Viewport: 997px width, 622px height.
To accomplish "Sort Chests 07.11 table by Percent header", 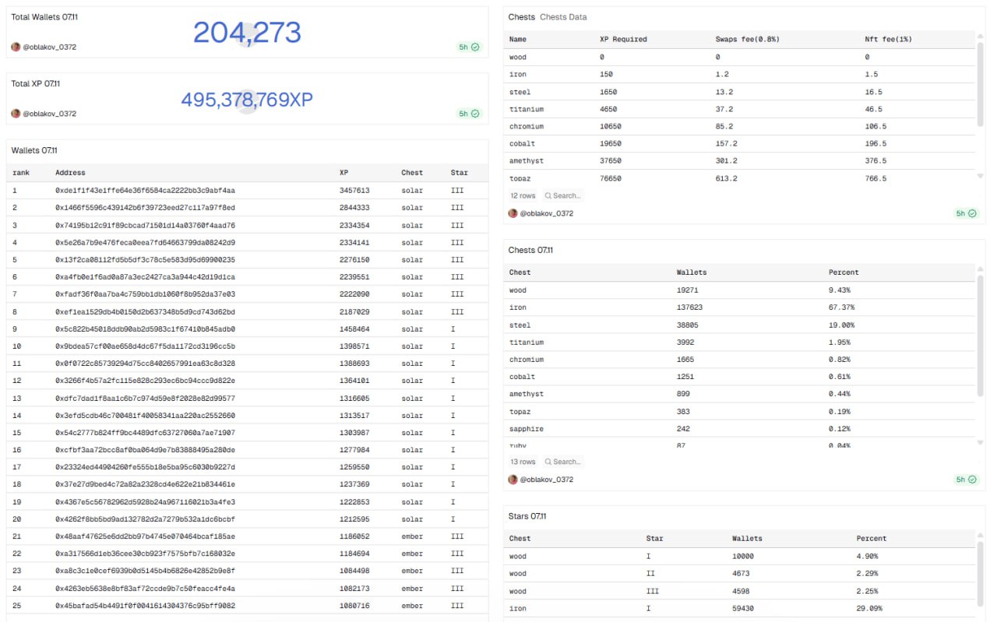I will [844, 272].
